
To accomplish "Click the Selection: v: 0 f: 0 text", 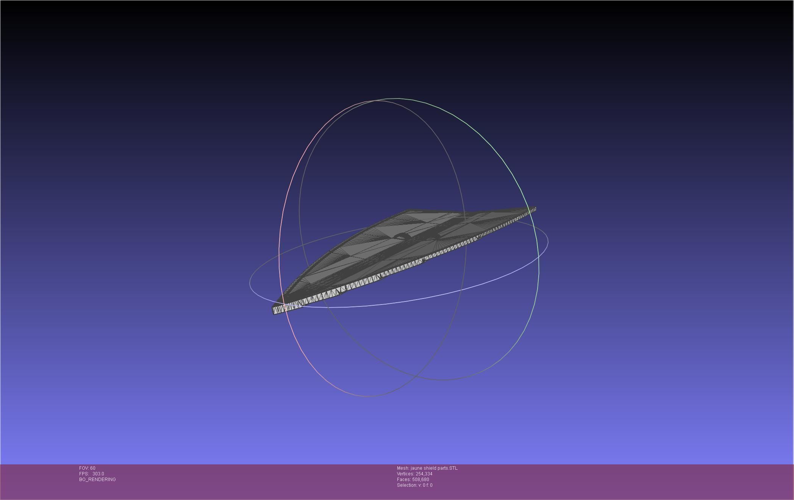I will click(414, 485).
